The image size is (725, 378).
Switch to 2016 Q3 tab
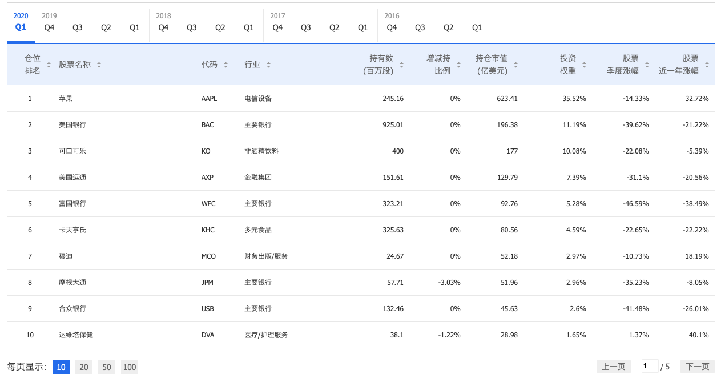[x=420, y=27]
